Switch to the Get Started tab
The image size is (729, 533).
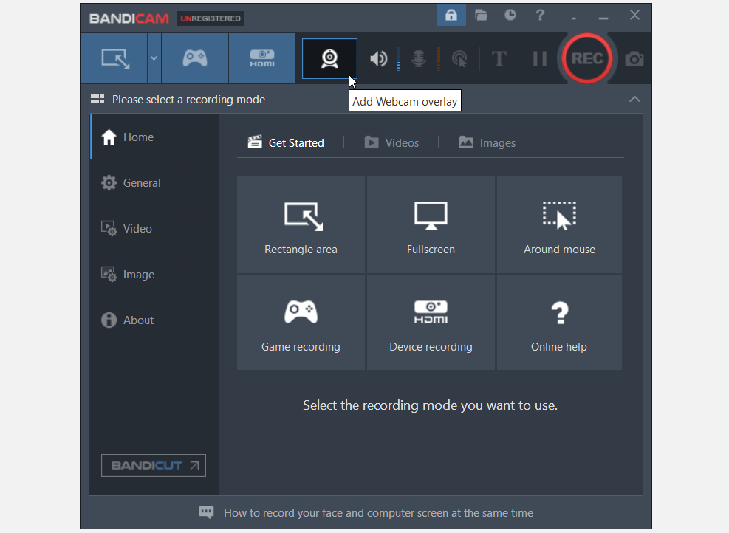286,142
